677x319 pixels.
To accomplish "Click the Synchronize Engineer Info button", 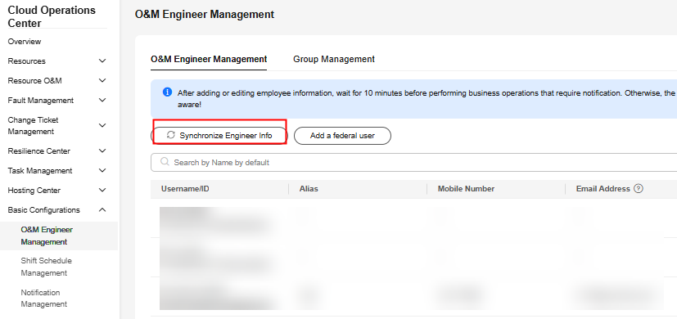I will tap(219, 136).
